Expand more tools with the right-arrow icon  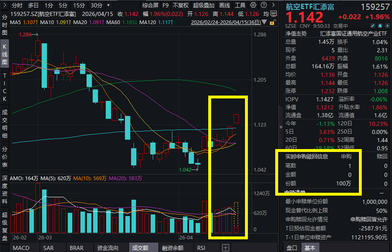point(274,5)
